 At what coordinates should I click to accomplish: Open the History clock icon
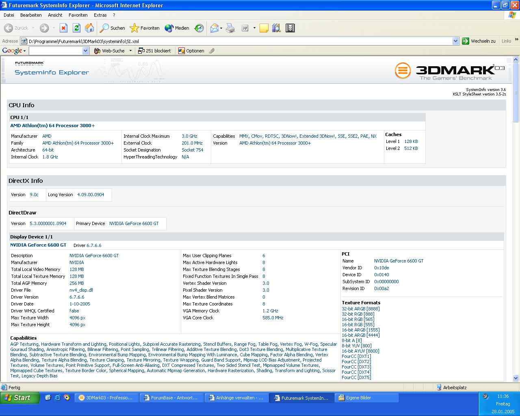point(199,28)
